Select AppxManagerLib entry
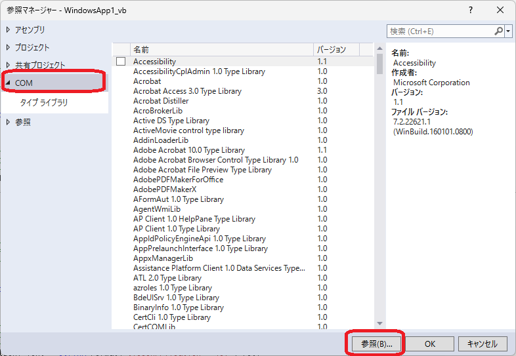516x356 pixels. coord(163,258)
